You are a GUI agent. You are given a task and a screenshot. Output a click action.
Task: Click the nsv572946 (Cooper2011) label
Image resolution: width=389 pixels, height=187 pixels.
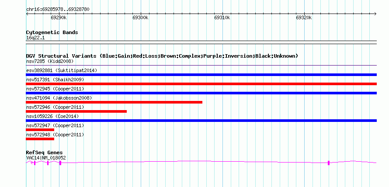55,107
